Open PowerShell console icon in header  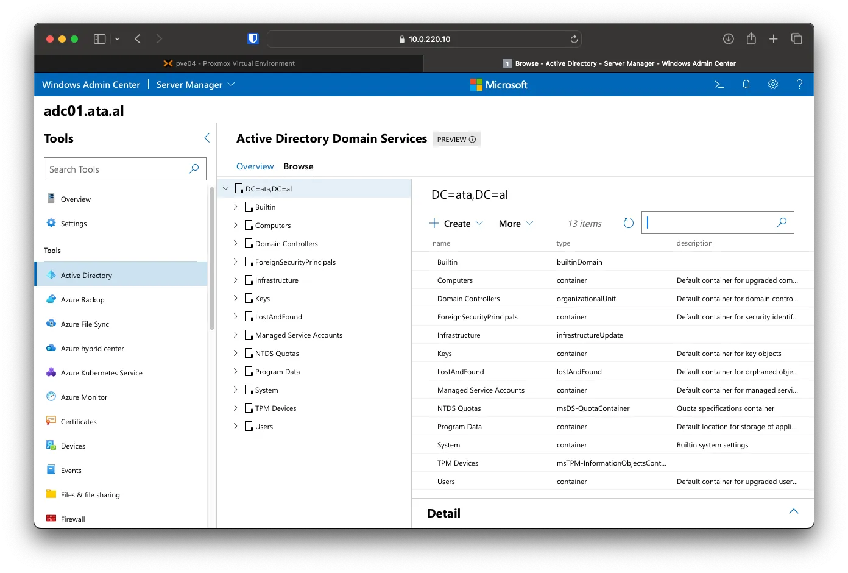click(719, 85)
